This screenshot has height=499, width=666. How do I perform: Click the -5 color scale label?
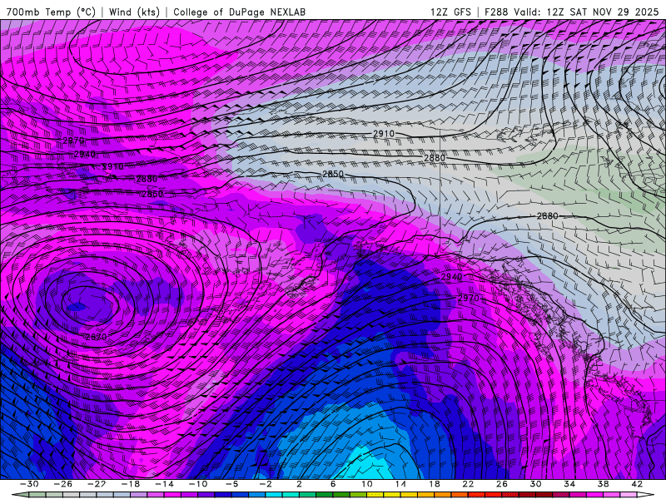coord(232,484)
